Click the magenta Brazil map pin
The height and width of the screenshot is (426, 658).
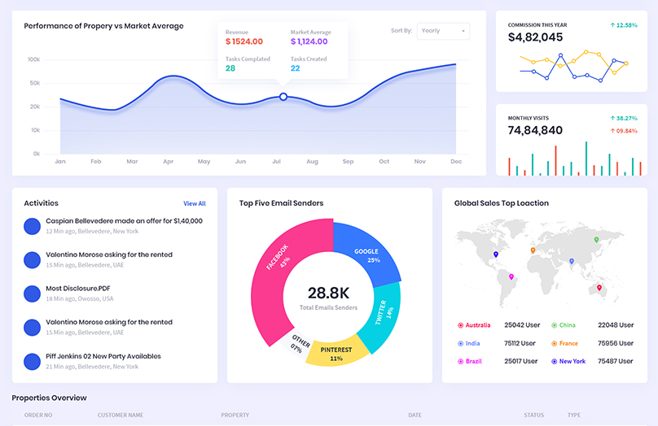511,277
